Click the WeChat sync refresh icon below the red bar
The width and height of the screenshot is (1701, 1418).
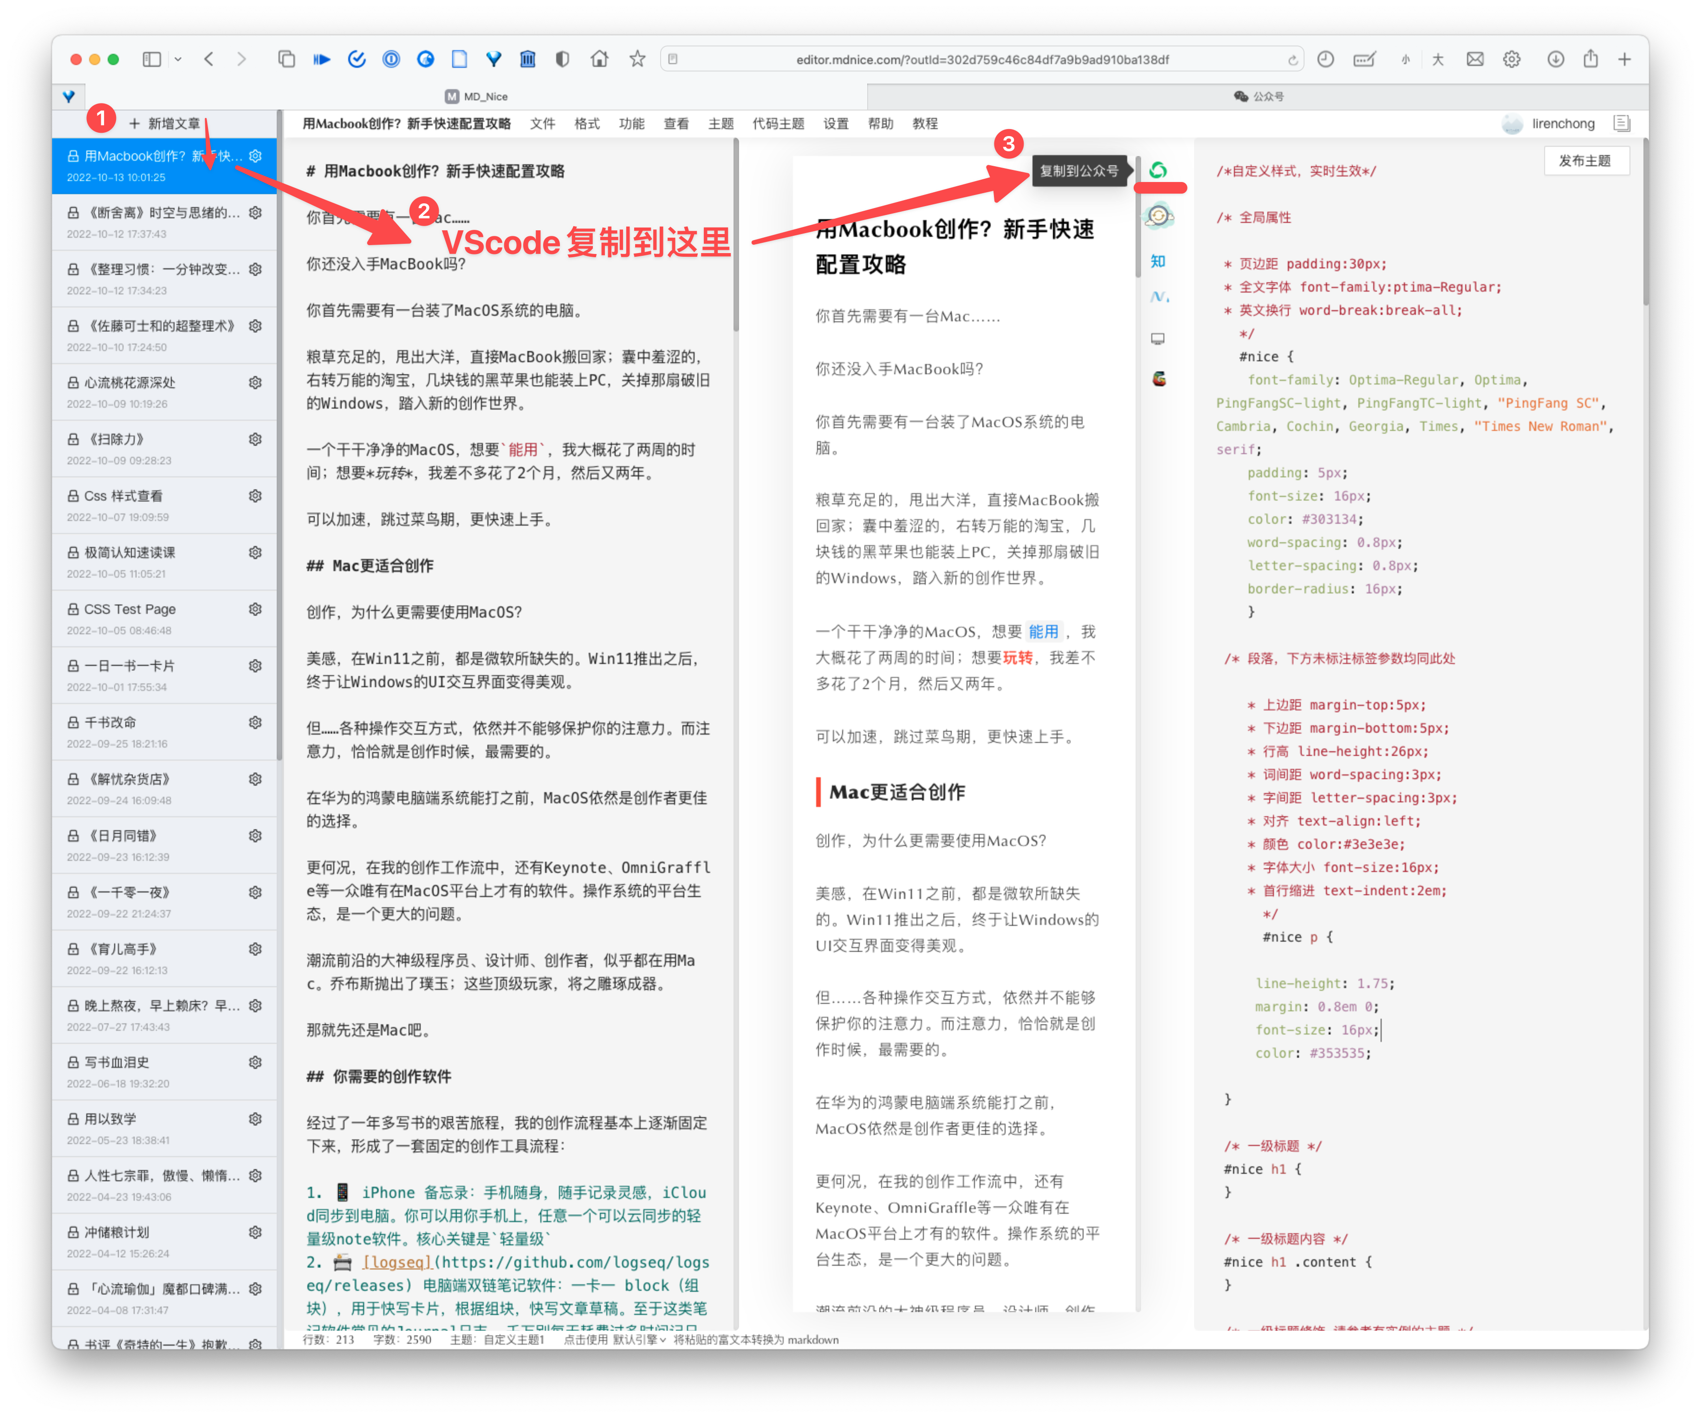(x=1158, y=215)
